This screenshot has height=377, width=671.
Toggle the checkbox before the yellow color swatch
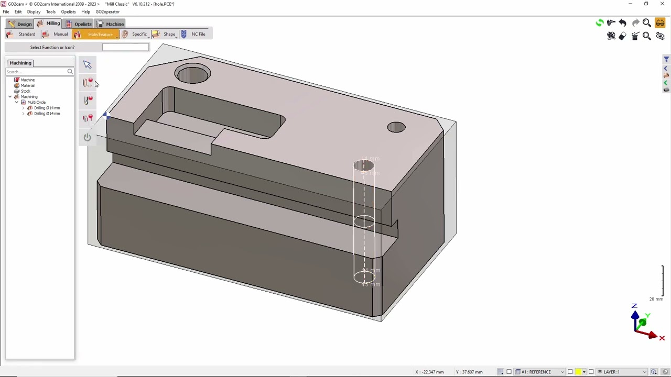tap(570, 372)
